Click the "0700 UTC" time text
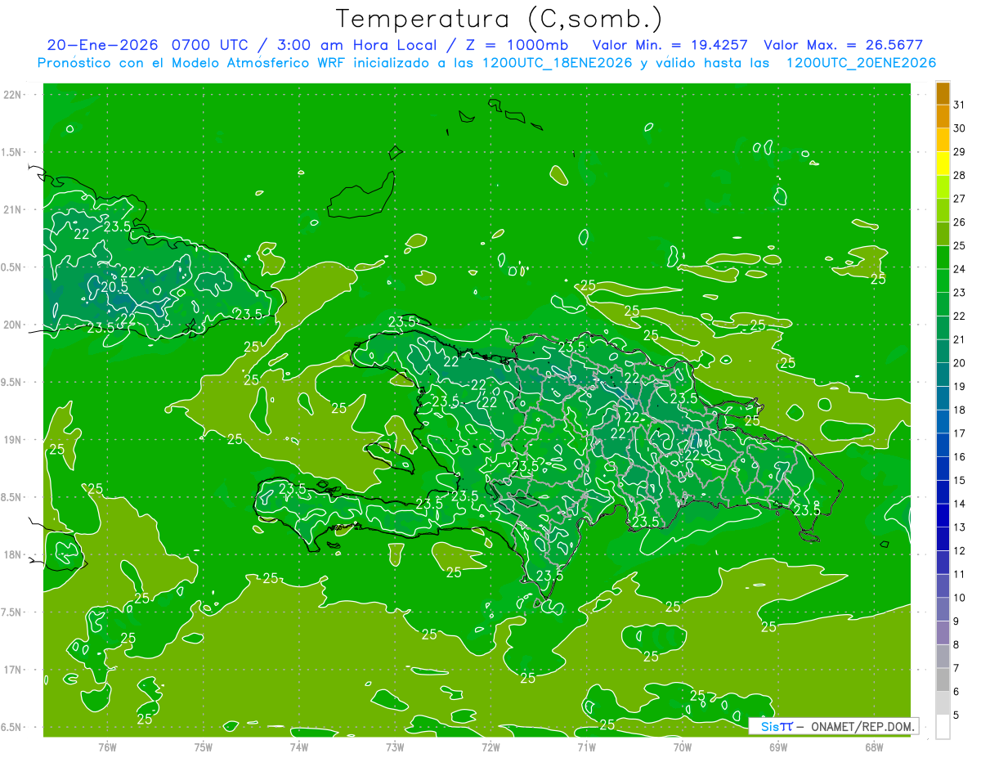 click(x=211, y=44)
